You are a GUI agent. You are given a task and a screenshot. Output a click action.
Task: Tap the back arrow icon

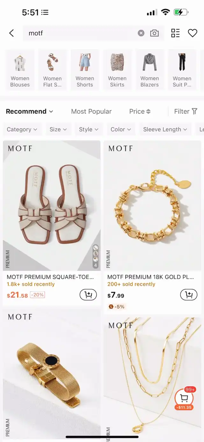[x=11, y=33]
